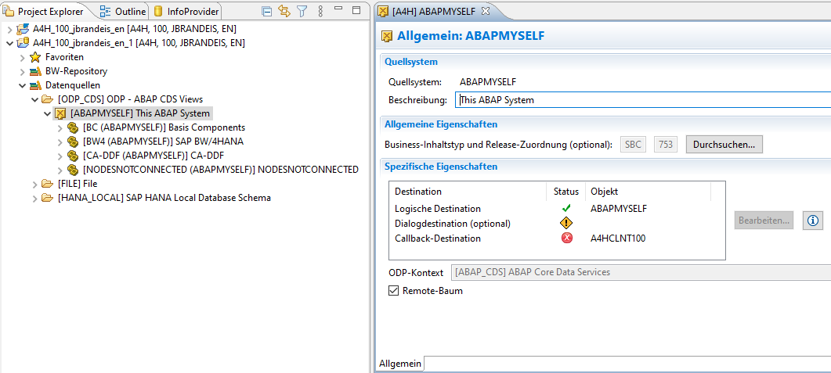Toggle the Remote-Baum checkbox
831x373 pixels.
pyautogui.click(x=393, y=290)
